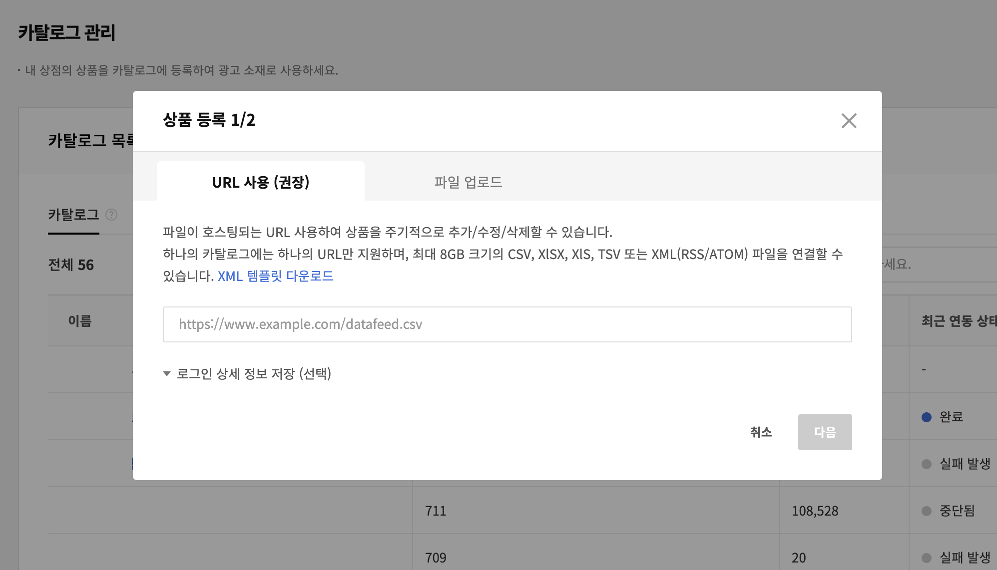Switch to the 파일 업로드 tab
Screen dimensions: 997x570
(468, 182)
